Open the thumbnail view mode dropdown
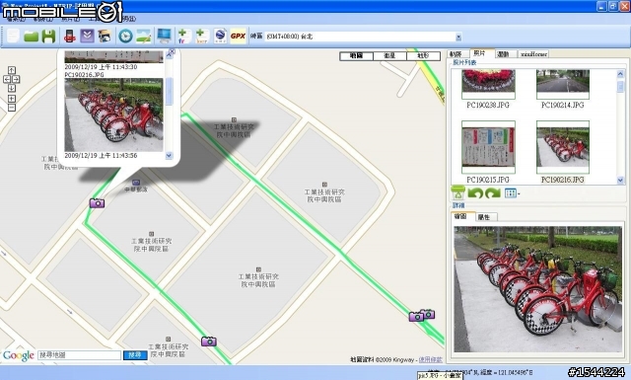 (512, 193)
